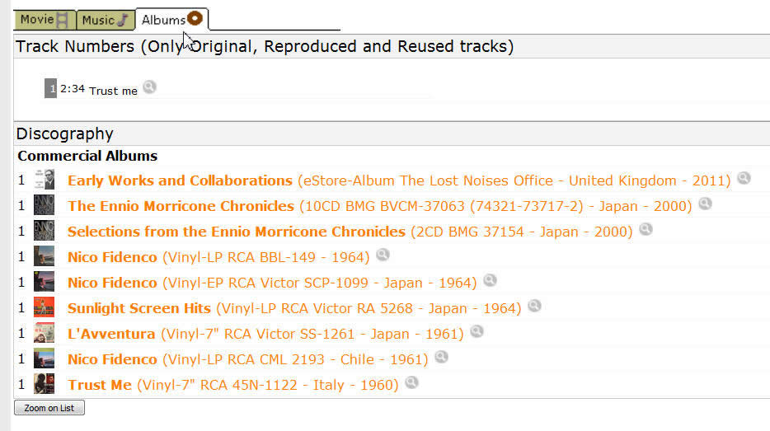Click magnifier icon next to Trust me track
This screenshot has height=431, width=770.
149,87
